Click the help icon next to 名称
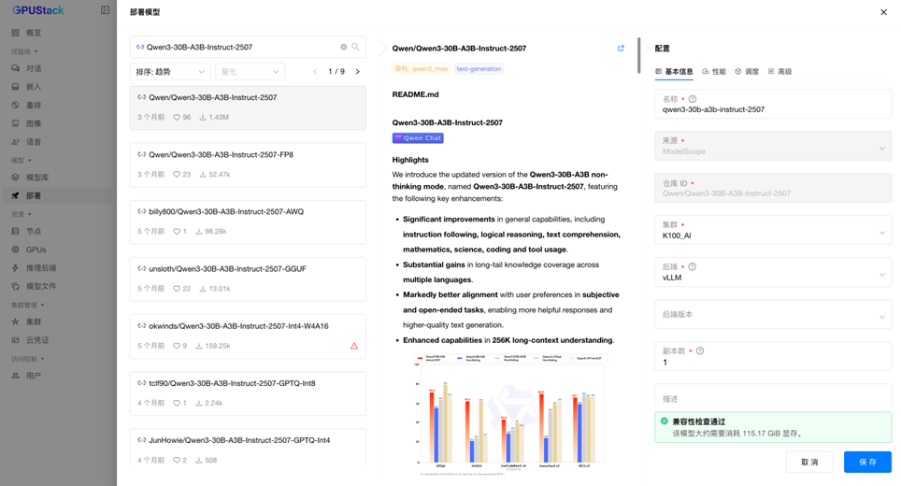 coord(693,99)
